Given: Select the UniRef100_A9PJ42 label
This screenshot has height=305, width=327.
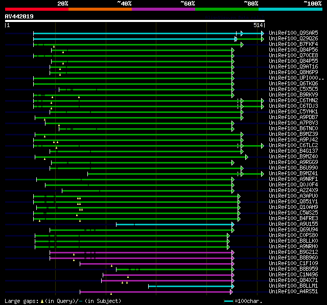Looking at the screenshot, I should [x=293, y=140].
